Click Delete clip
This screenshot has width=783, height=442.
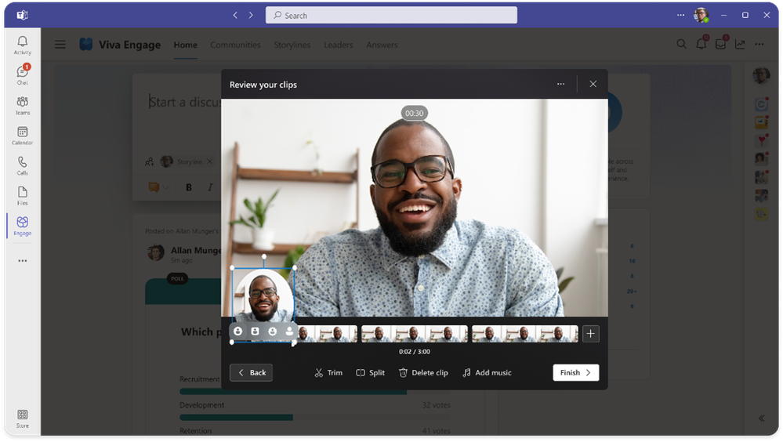tap(423, 372)
